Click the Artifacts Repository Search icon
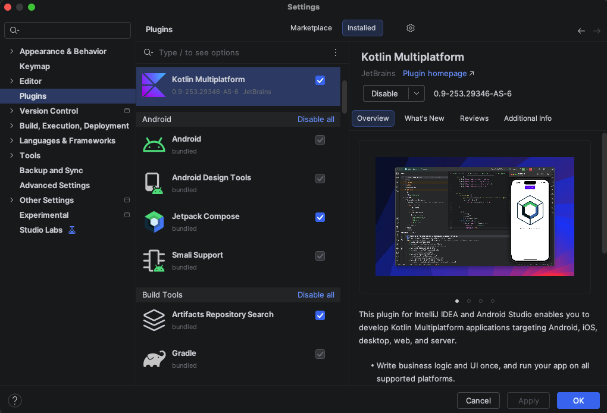Viewport: 607px width, 413px height. click(154, 320)
